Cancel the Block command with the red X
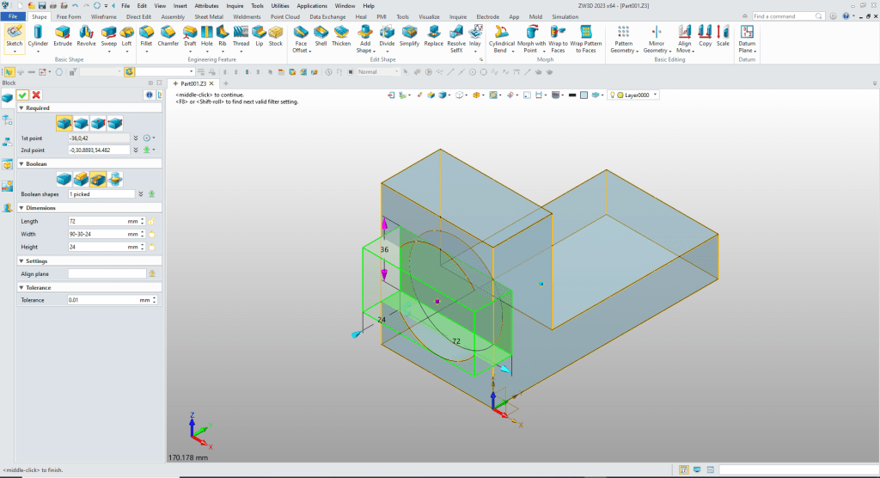This screenshot has height=478, width=880. (36, 95)
